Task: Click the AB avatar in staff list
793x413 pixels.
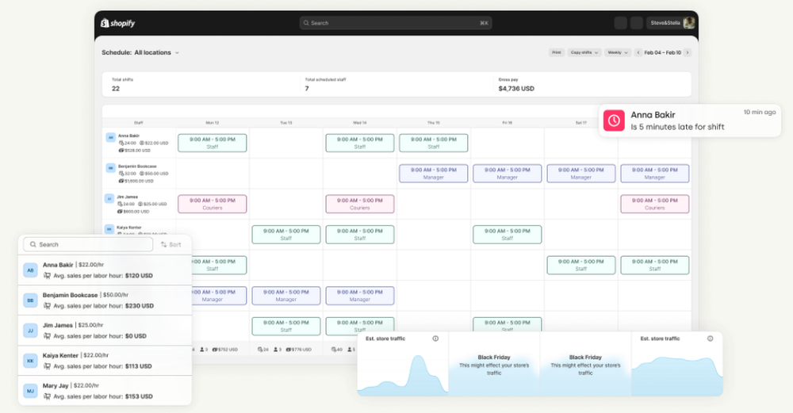Action: [x=30, y=270]
